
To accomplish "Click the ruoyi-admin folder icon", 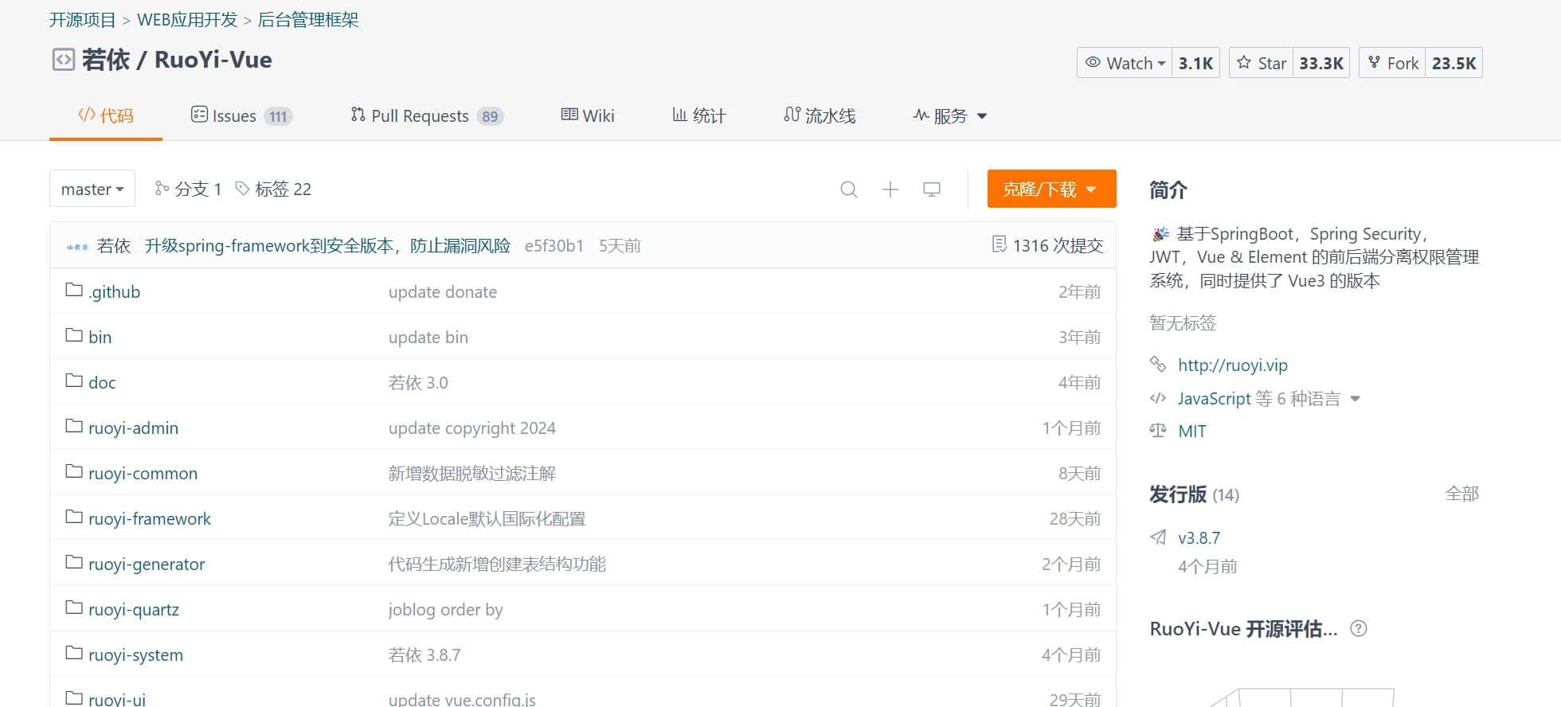I will [x=74, y=426].
